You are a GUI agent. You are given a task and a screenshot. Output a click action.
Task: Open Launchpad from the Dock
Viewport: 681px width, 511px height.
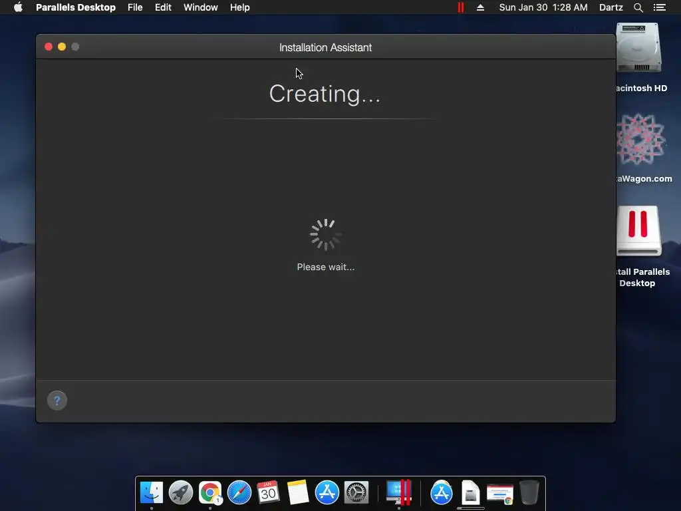point(181,492)
